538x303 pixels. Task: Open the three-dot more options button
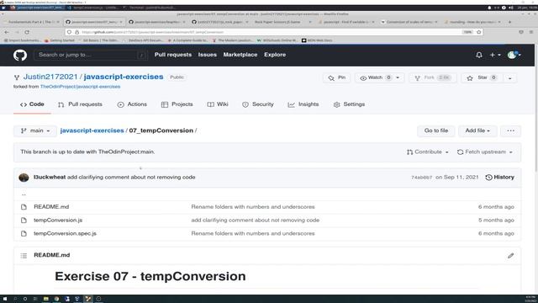tap(510, 131)
